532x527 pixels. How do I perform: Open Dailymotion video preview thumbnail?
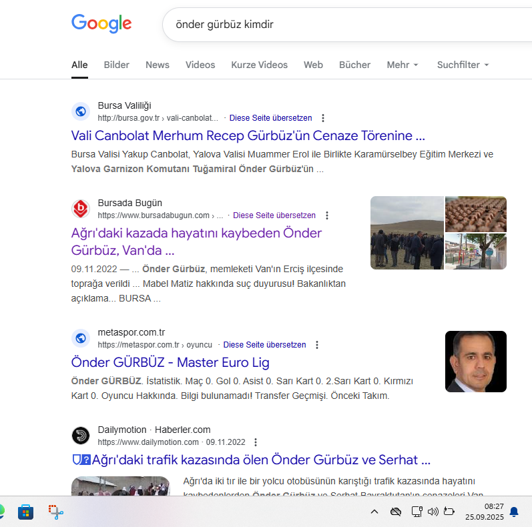pyautogui.click(x=120, y=486)
